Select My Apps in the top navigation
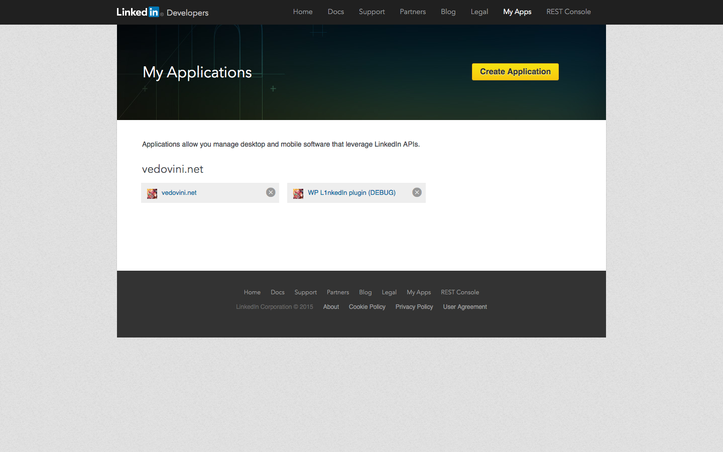This screenshot has height=452, width=723. point(517,12)
